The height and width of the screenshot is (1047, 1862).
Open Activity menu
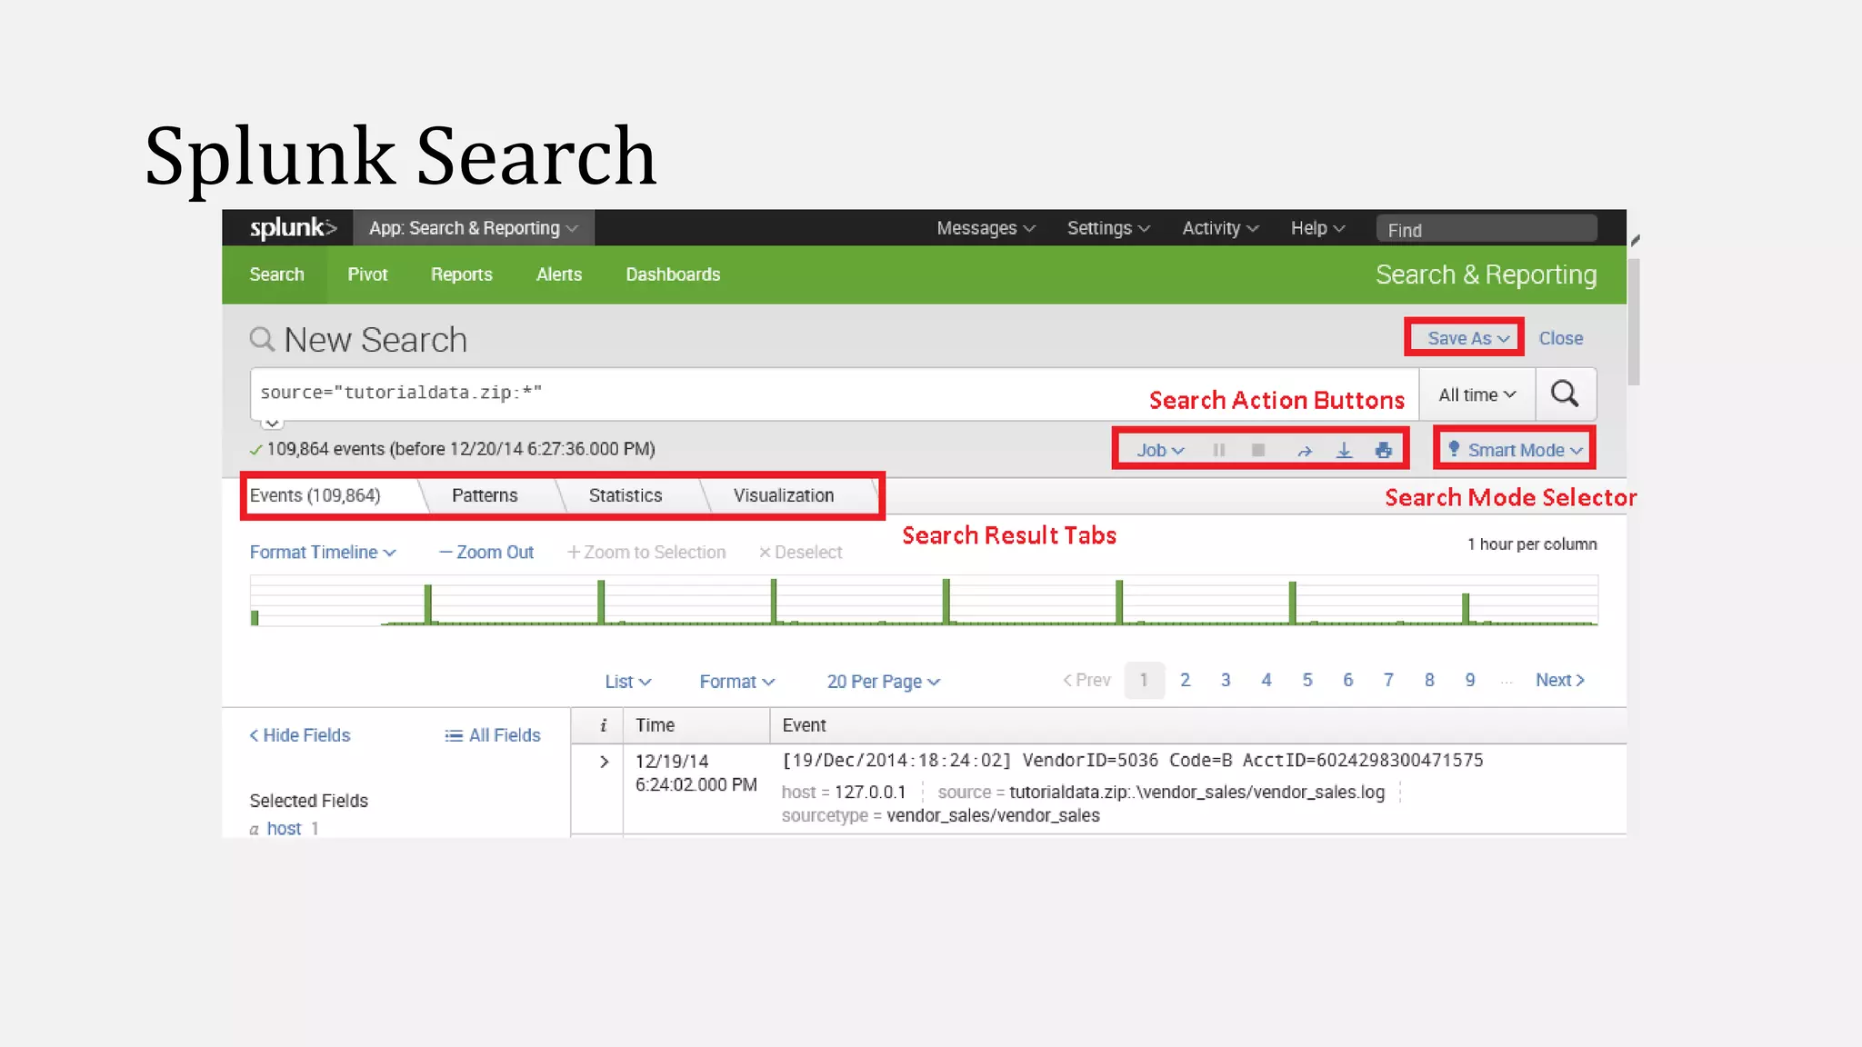click(1220, 228)
